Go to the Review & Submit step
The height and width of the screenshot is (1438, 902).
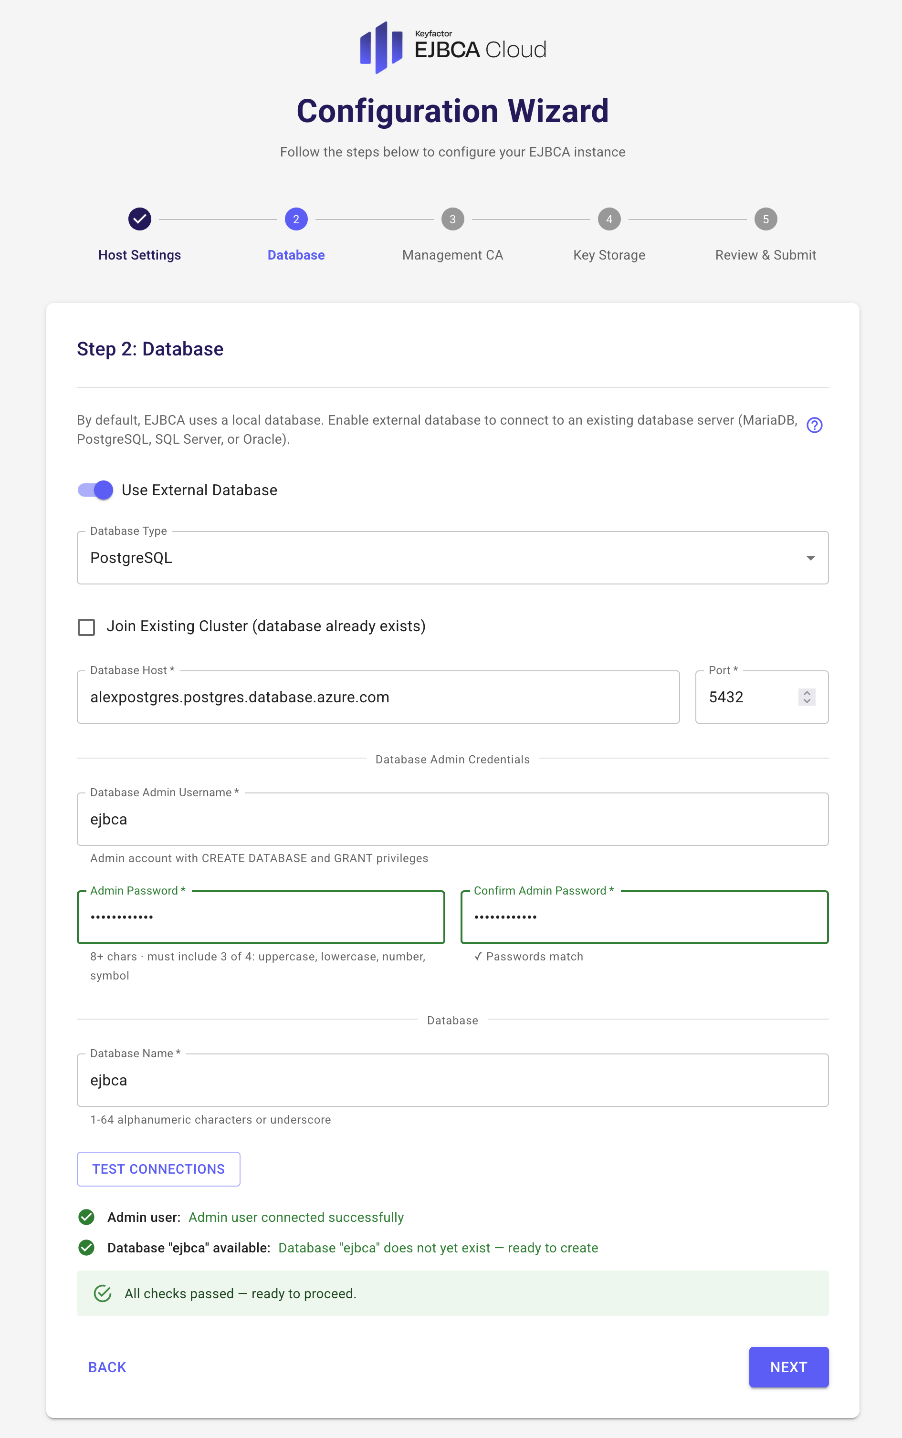(x=766, y=255)
